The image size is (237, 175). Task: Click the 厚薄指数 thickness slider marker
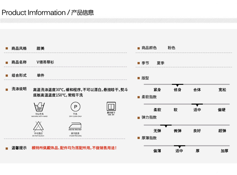(x=179, y=147)
